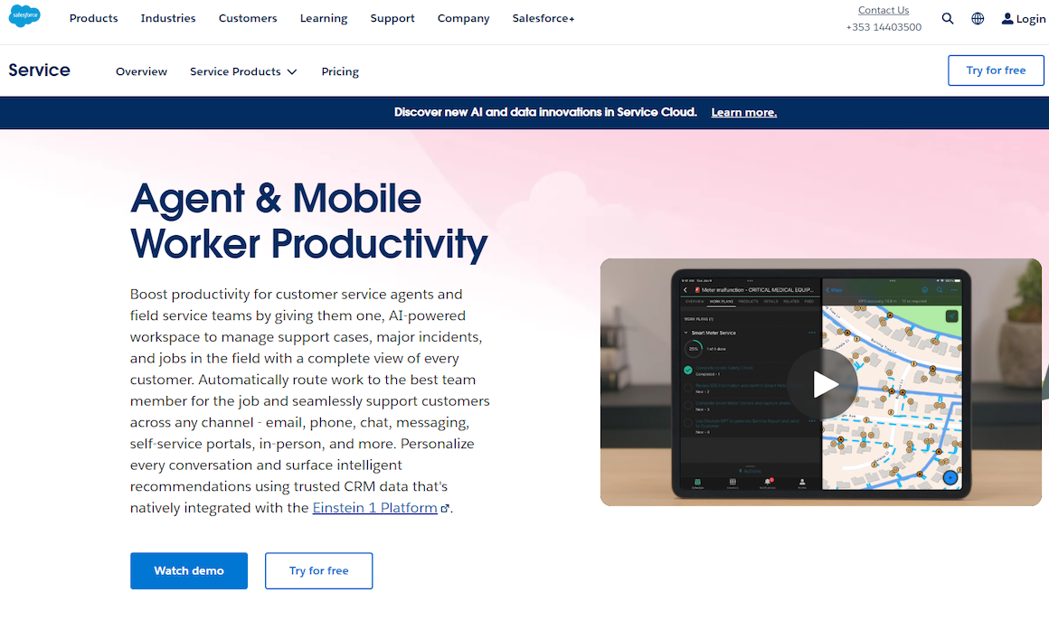
Task: Go to Salesforce+ in top navigation
Action: coord(543,18)
